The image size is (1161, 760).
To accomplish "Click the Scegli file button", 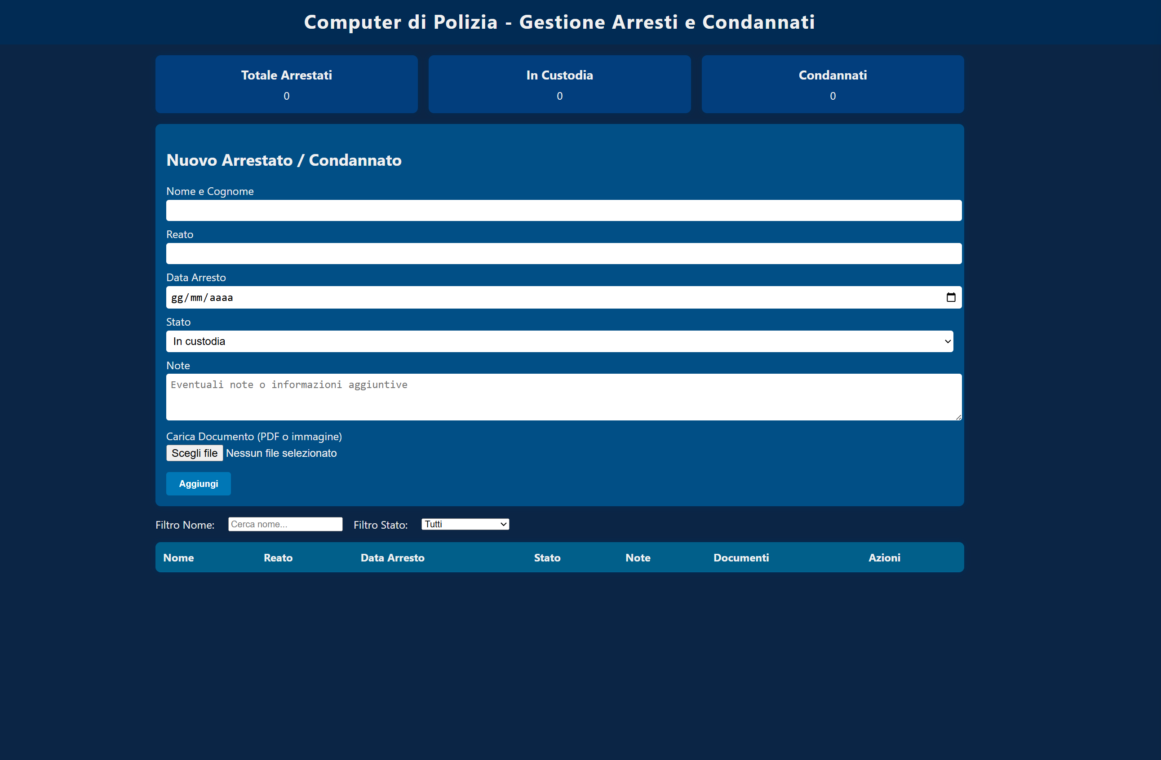I will pyautogui.click(x=195, y=453).
